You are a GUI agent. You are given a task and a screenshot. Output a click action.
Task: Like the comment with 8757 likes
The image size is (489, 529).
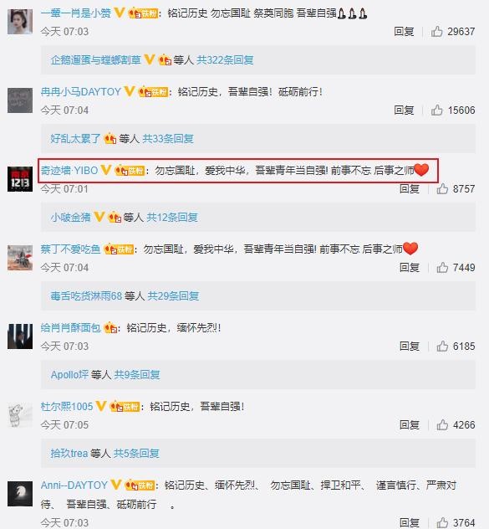coord(442,188)
